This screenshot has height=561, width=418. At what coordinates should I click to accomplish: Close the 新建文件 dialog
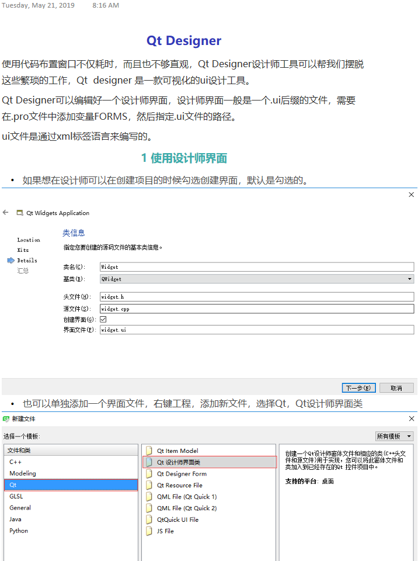click(x=411, y=418)
